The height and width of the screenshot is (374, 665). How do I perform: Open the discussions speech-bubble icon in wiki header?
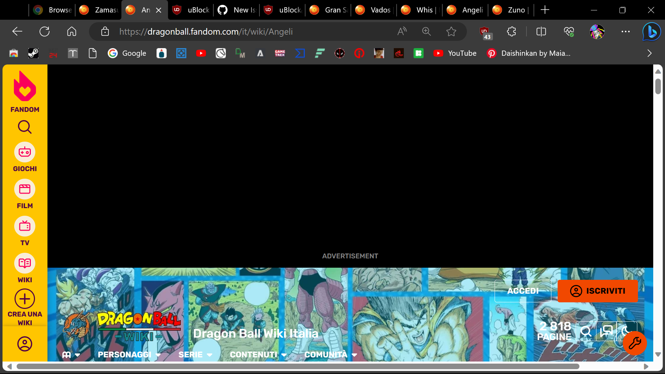coord(606,331)
